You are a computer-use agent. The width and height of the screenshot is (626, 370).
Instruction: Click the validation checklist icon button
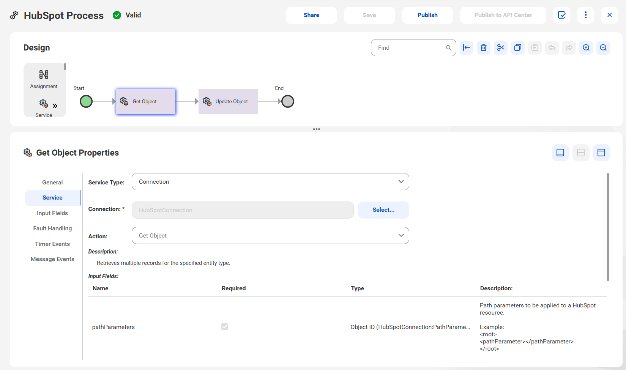tap(561, 15)
